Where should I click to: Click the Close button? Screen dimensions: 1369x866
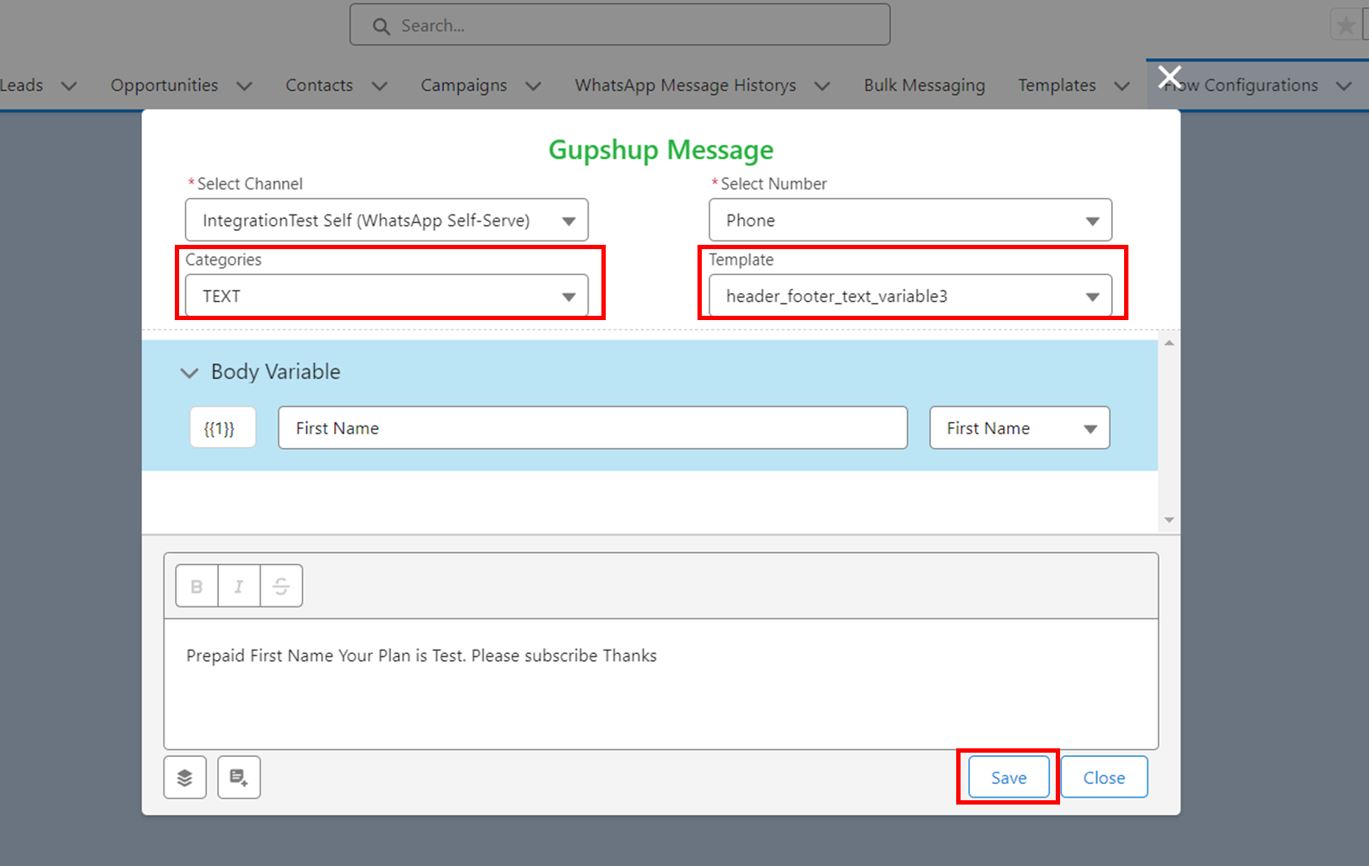click(x=1104, y=777)
